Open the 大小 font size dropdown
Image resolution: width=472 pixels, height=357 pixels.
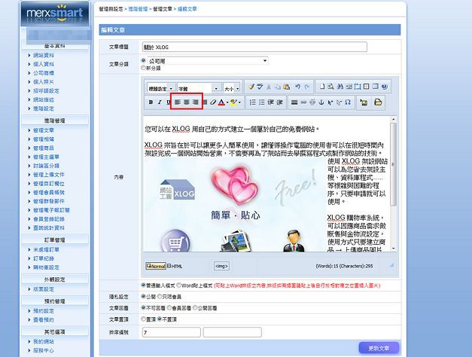[x=232, y=88]
